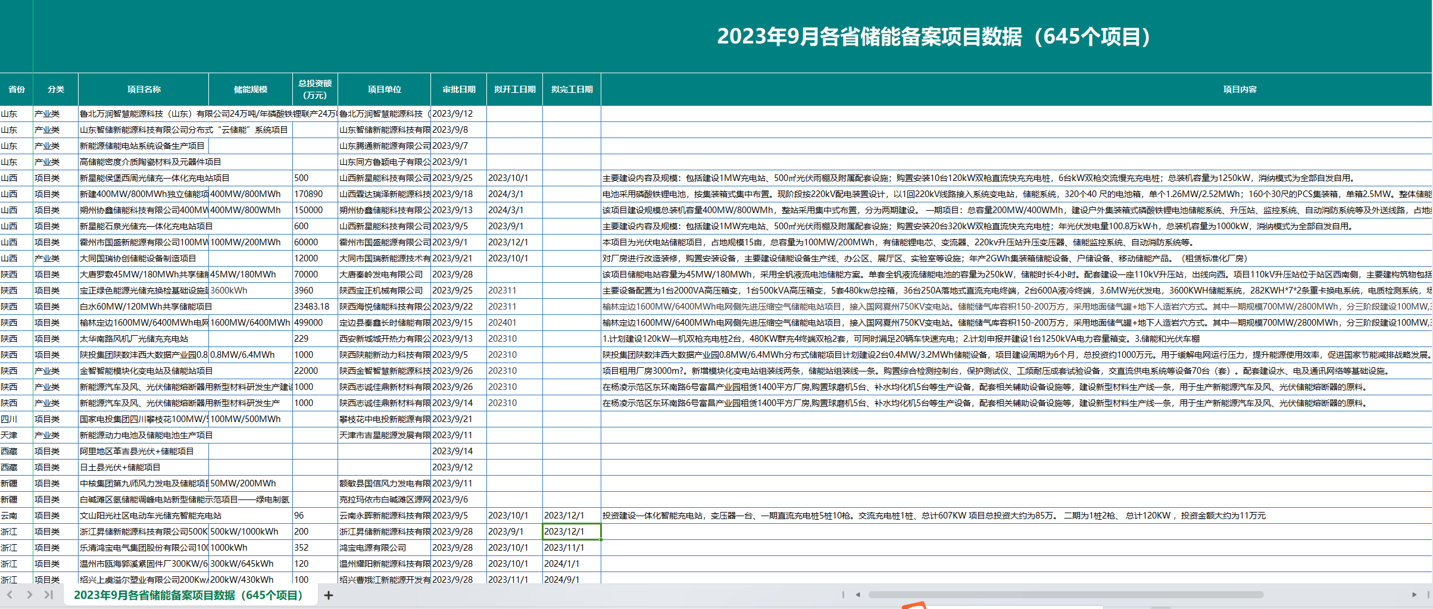
Task: Select the start date cell 202401
Action: tap(515, 323)
